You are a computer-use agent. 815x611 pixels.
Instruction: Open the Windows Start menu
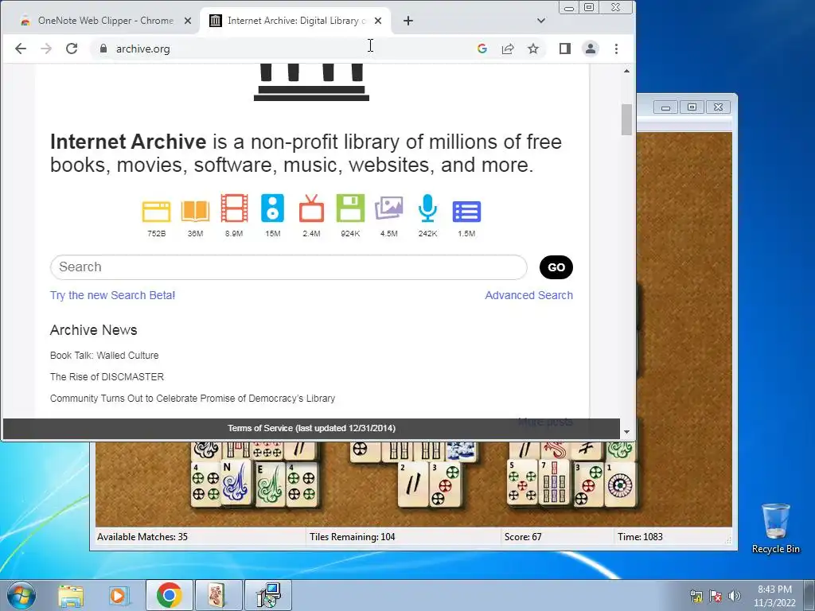(x=21, y=595)
